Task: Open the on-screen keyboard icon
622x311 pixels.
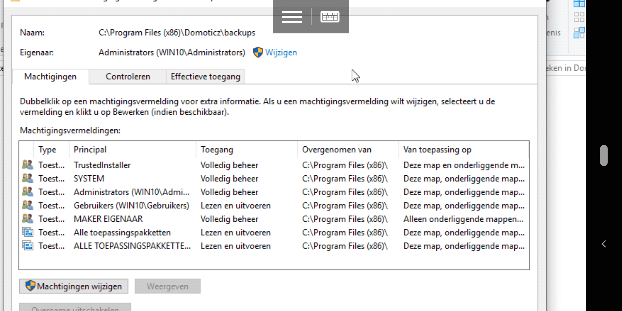Action: pos(330,17)
